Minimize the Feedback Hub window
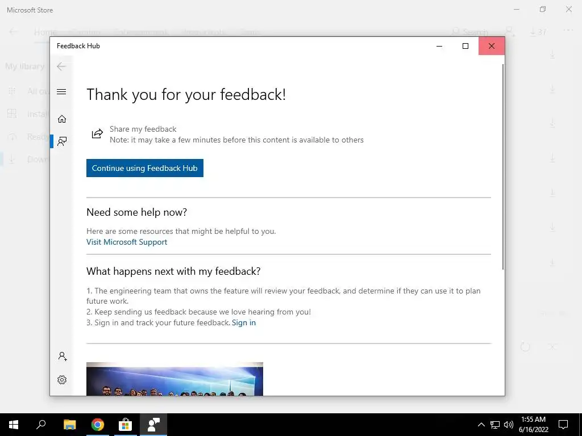 pos(439,46)
